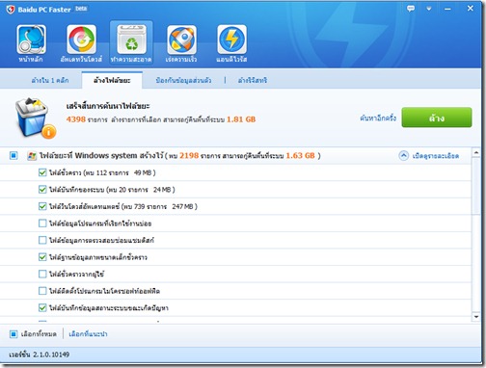Select the ล้างไฟล์ขยะ tab
Image resolution: width=486 pixels, height=368 pixels.
click(x=112, y=80)
